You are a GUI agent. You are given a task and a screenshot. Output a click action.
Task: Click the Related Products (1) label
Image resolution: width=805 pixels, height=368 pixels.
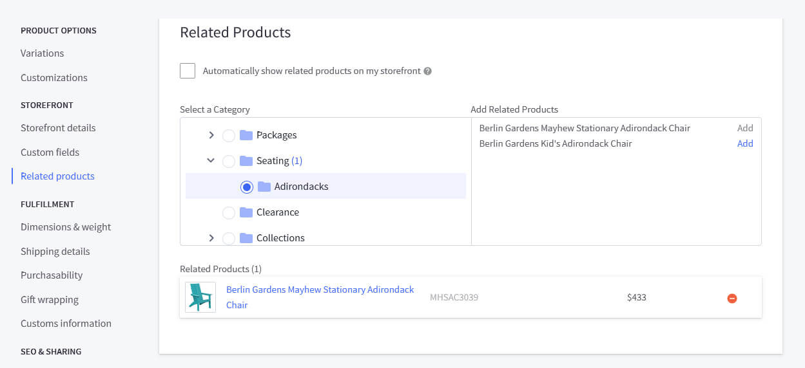(220, 269)
